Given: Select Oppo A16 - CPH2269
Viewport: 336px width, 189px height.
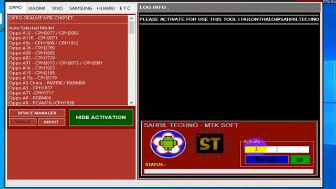Looking at the screenshot, I should (x=32, y=48).
